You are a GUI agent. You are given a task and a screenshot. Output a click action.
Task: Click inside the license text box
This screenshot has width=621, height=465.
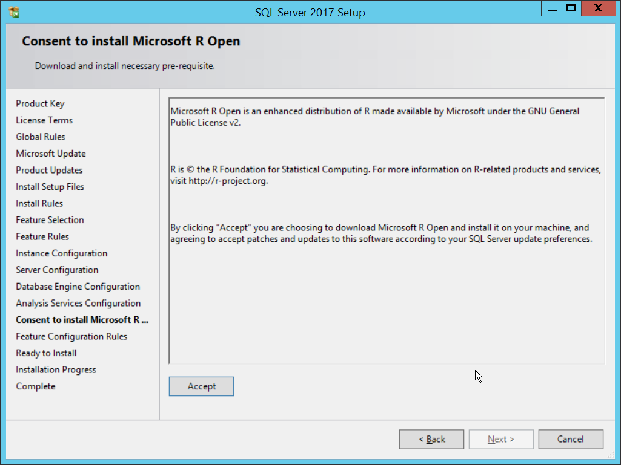click(x=386, y=302)
